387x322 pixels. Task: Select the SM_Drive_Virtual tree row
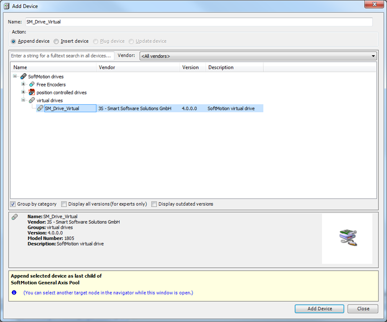150,108
